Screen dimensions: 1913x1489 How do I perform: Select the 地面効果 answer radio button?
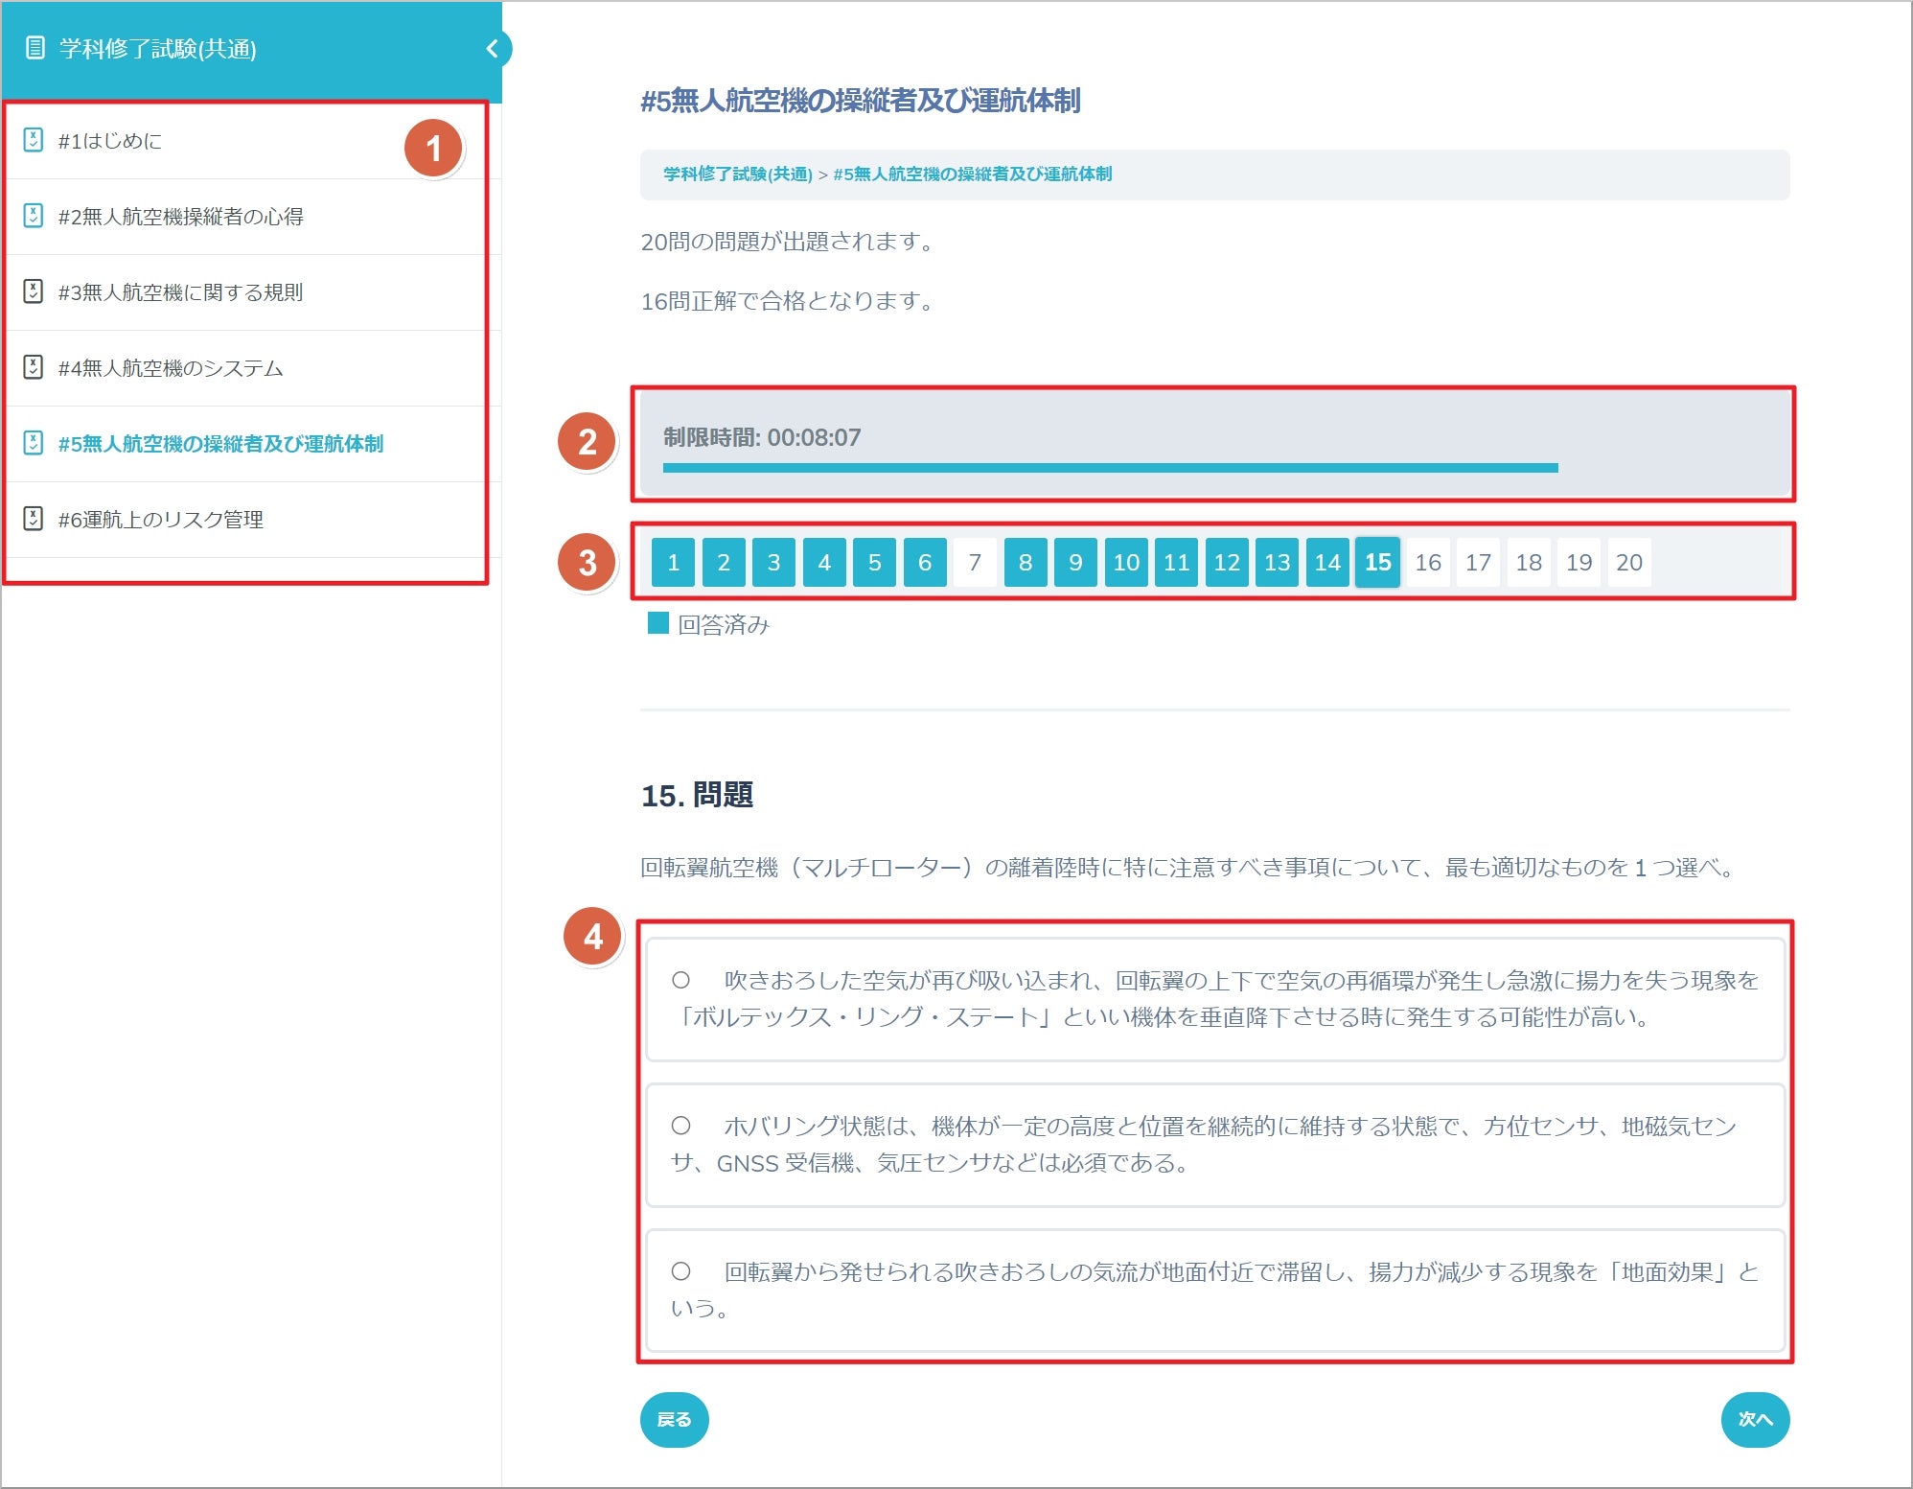pyautogui.click(x=681, y=1271)
